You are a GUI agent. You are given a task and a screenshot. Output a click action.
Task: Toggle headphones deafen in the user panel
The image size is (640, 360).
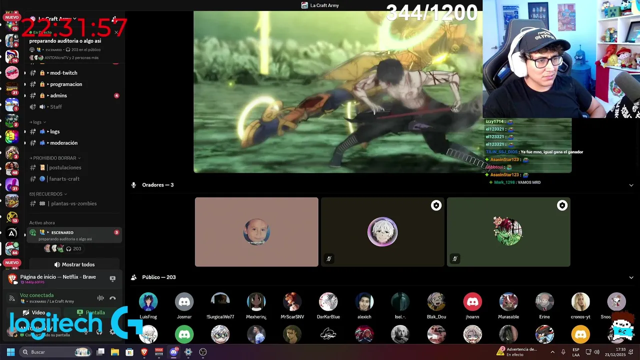point(99,331)
